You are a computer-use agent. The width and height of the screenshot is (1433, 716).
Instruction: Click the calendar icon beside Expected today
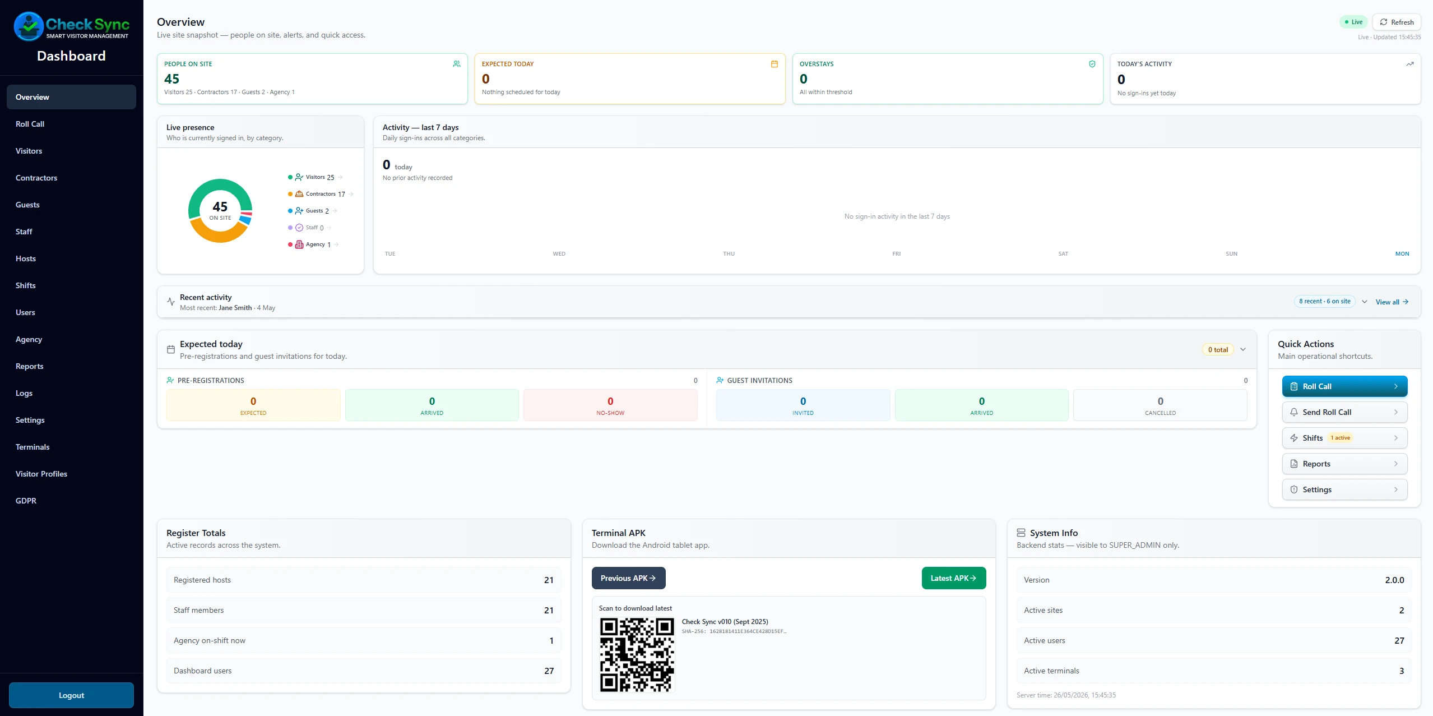click(x=171, y=349)
